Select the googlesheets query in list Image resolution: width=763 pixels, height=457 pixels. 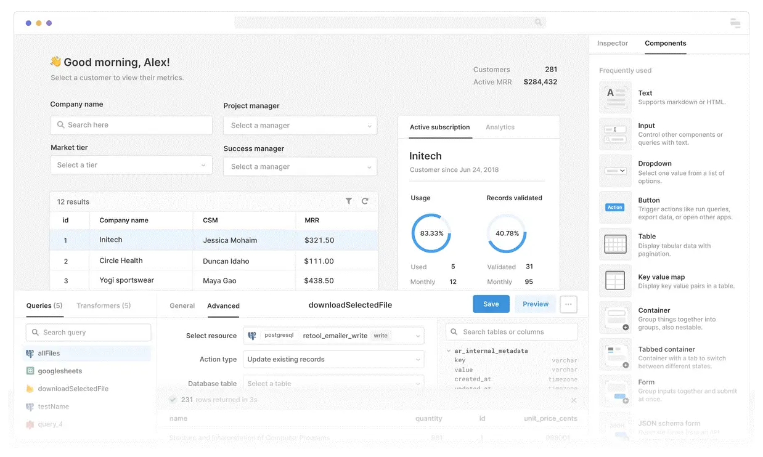(60, 371)
